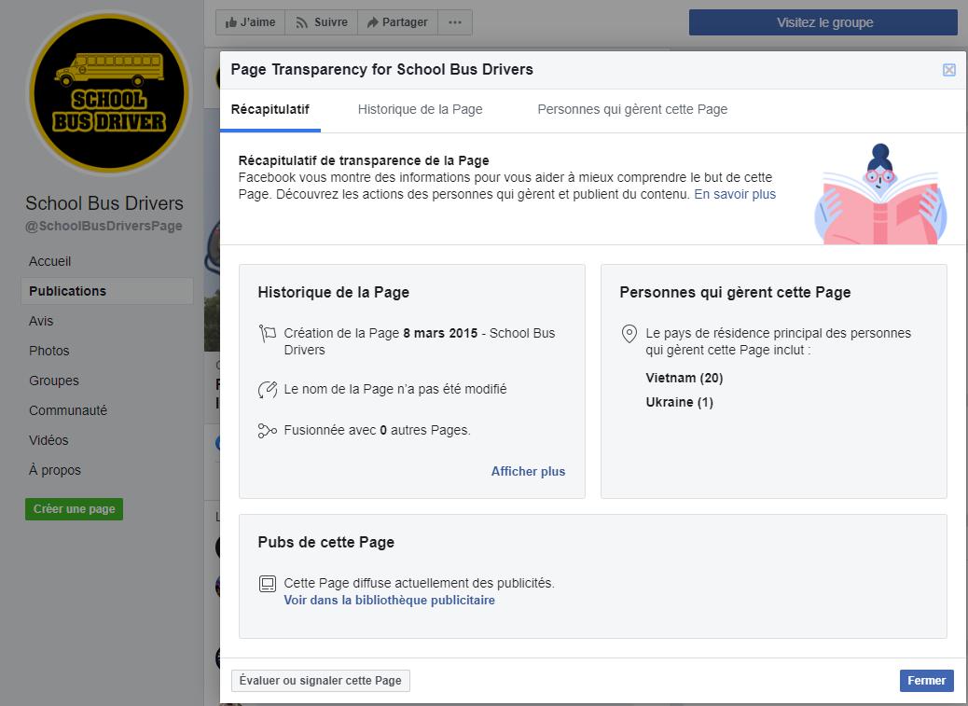The height and width of the screenshot is (706, 968).
Task: Click the Pubs de cette Page heading
Action: coord(326,543)
